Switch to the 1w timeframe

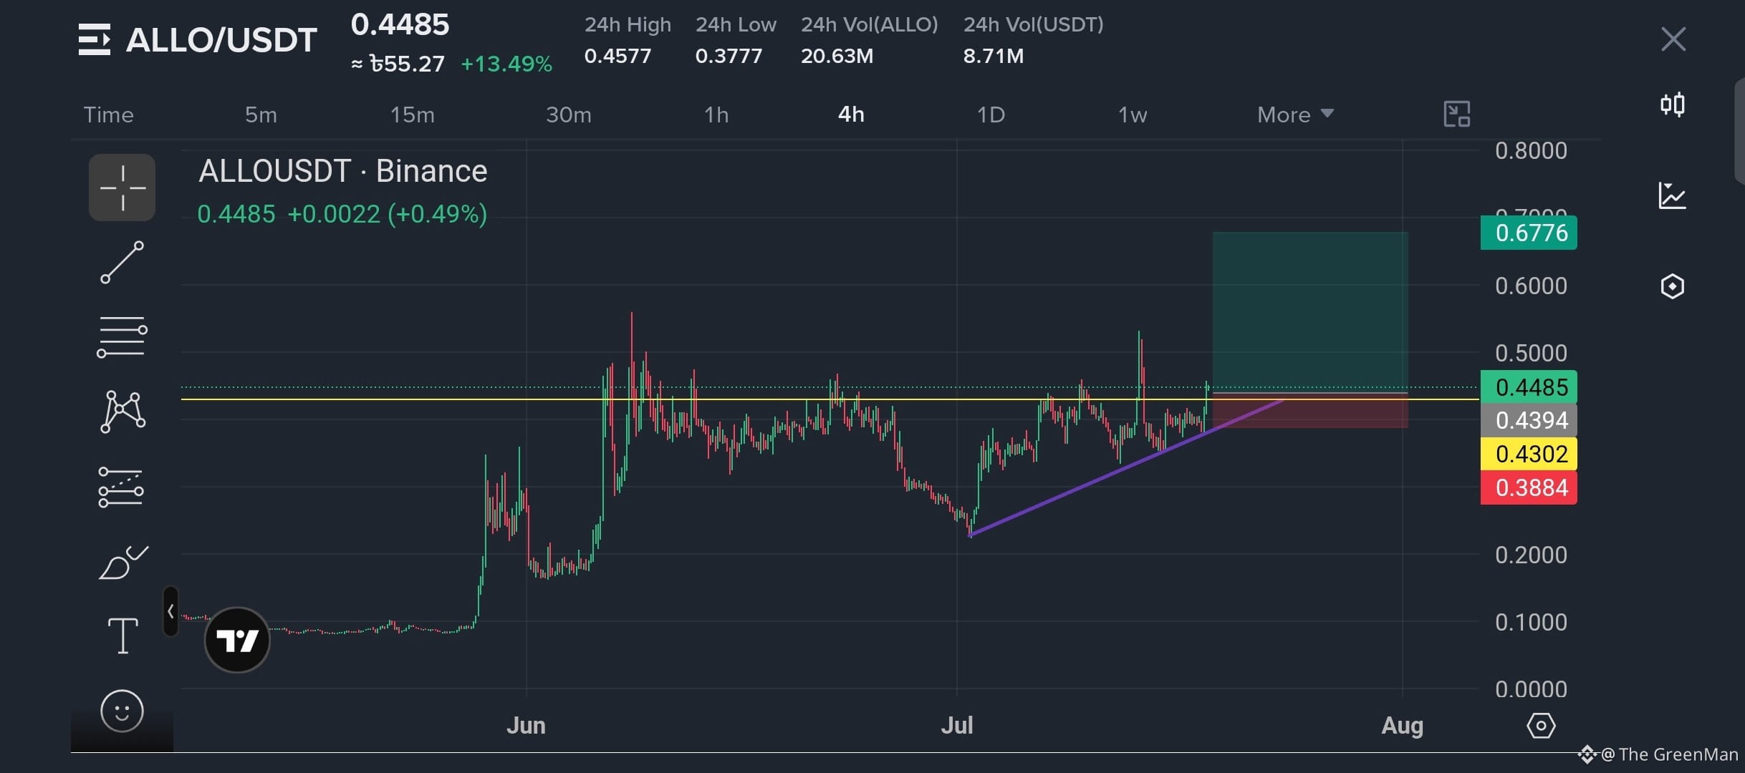tap(1133, 115)
